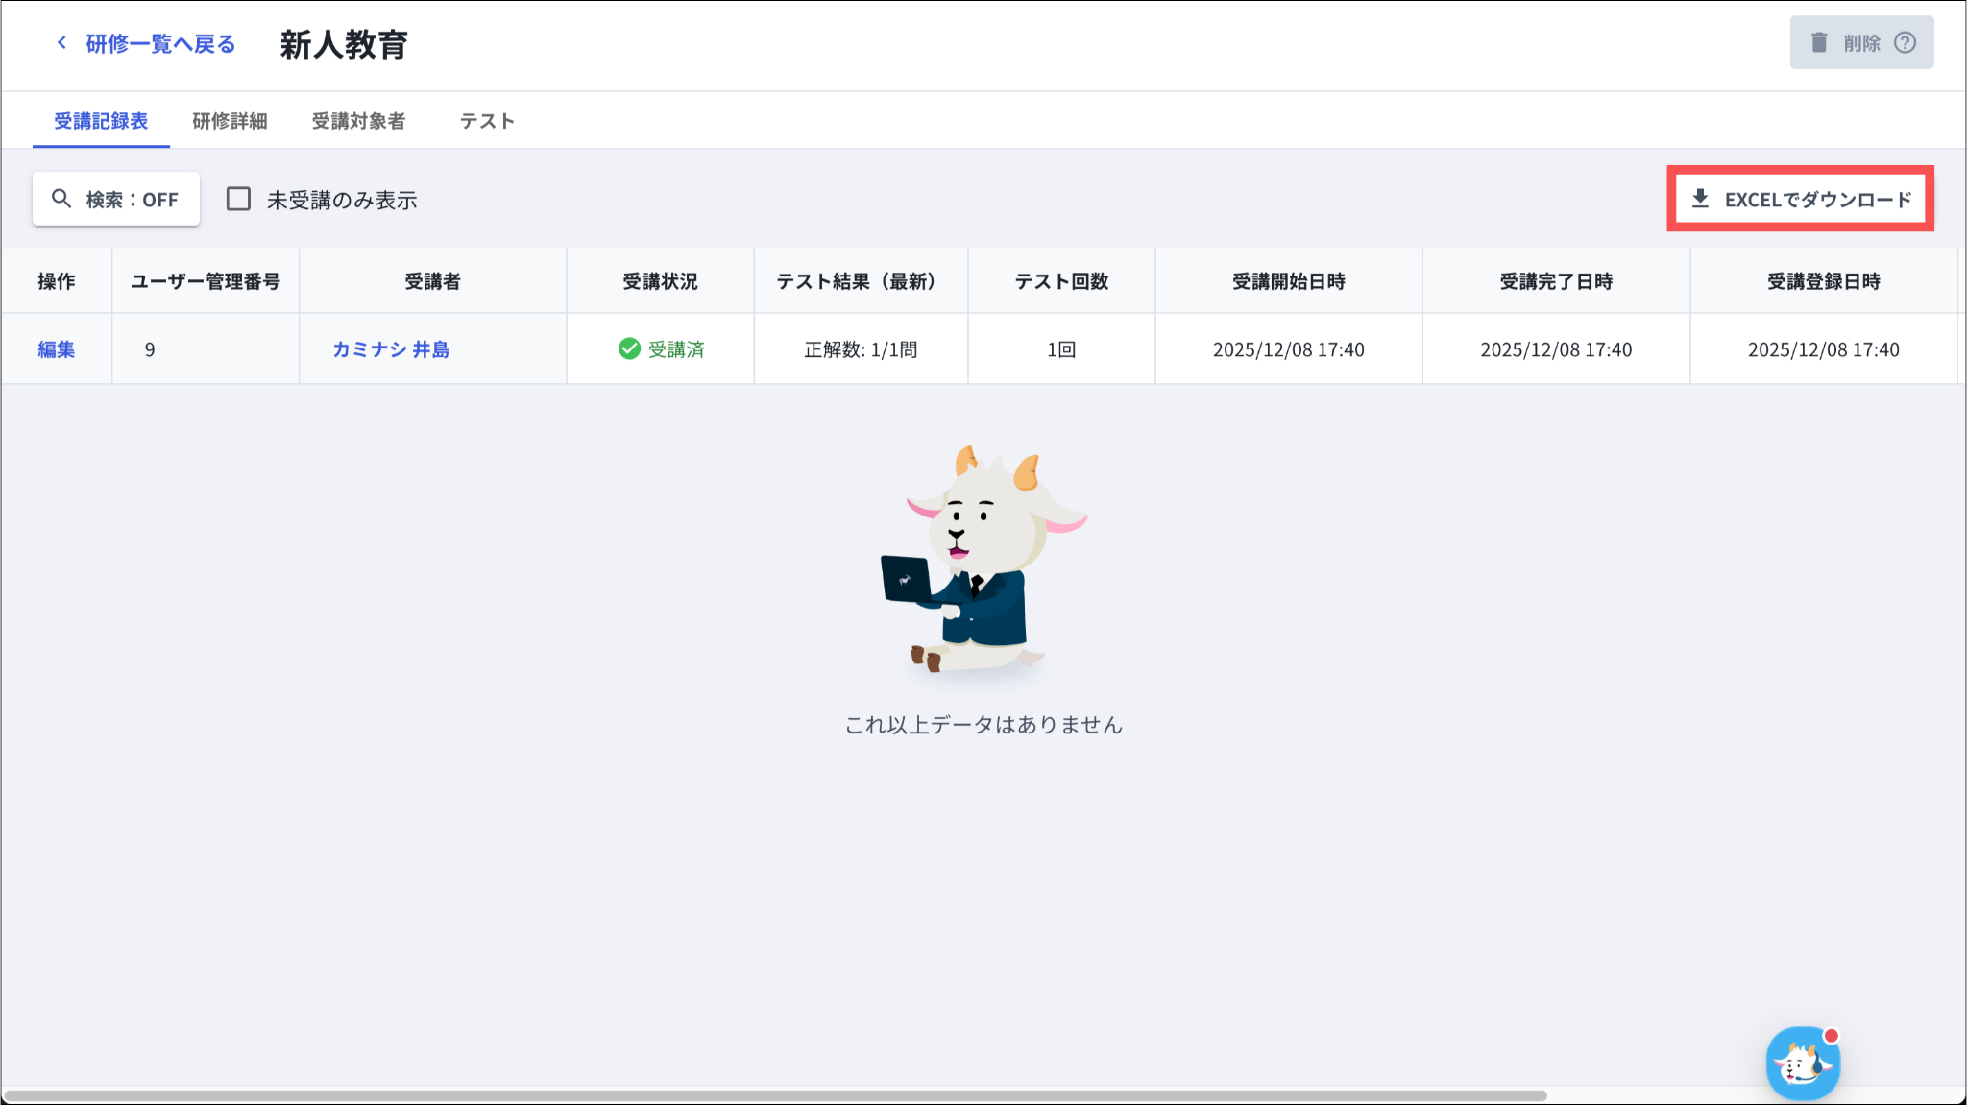The height and width of the screenshot is (1105, 1967).
Task: Click the Excel download arrow icon
Action: (x=1700, y=199)
